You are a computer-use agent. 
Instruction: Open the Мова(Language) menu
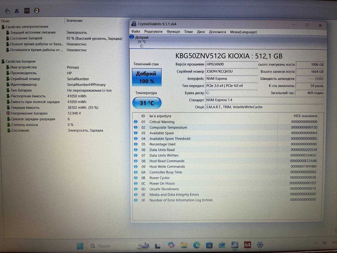[x=243, y=32]
